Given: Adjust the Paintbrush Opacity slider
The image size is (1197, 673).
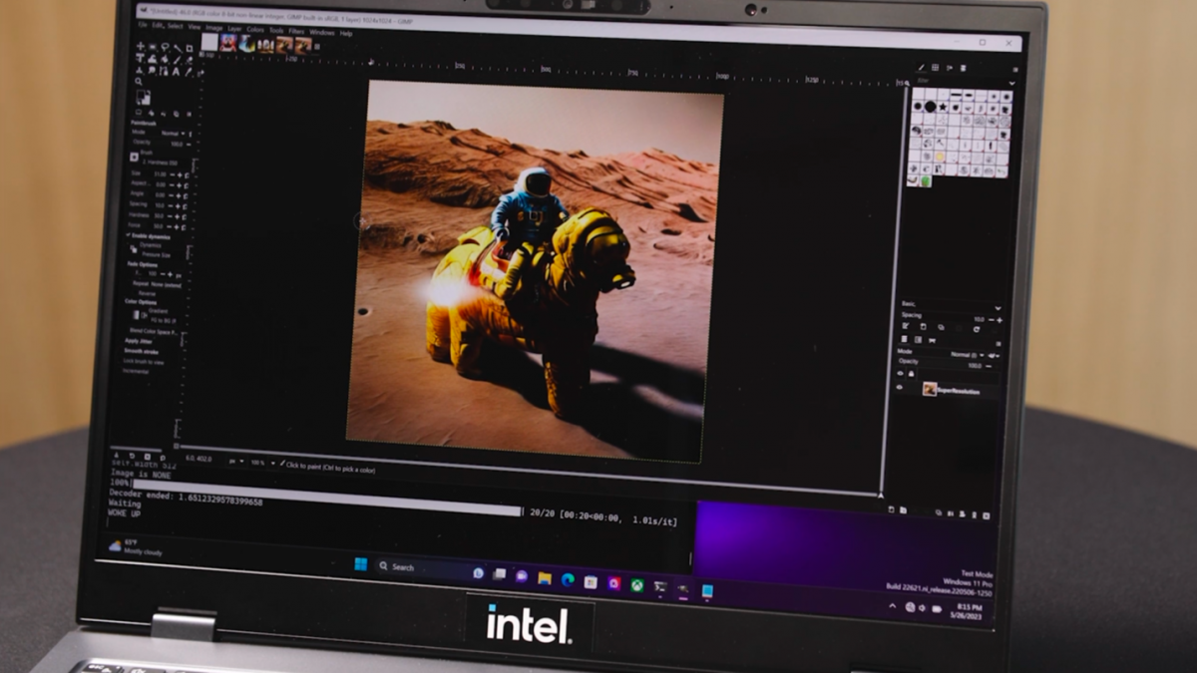Looking at the screenshot, I should [162, 143].
